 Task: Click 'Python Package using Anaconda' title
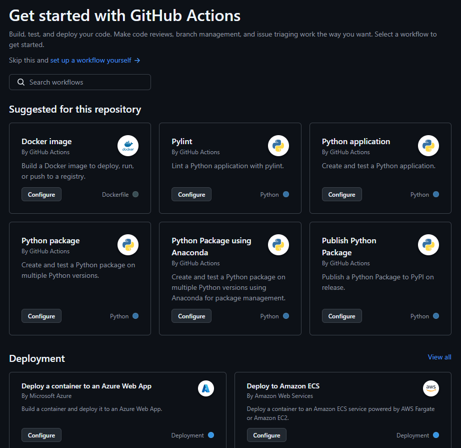coord(211,247)
